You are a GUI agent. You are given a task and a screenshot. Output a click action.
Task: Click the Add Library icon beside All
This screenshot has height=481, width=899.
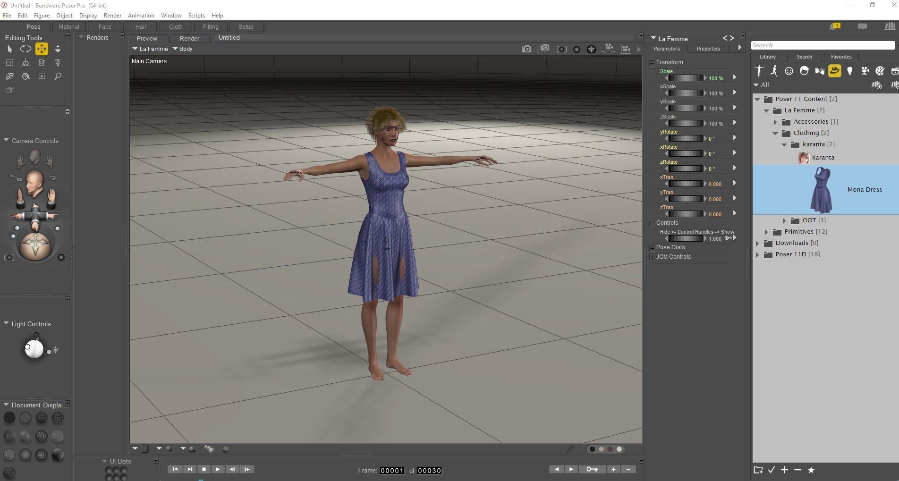[x=876, y=85]
